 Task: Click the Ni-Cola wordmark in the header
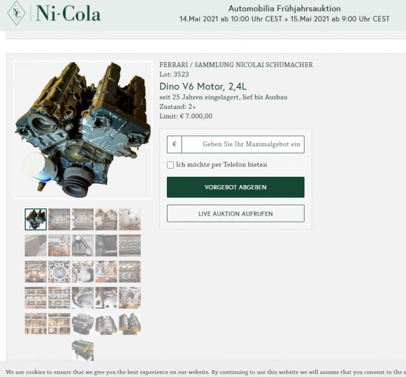(68, 13)
